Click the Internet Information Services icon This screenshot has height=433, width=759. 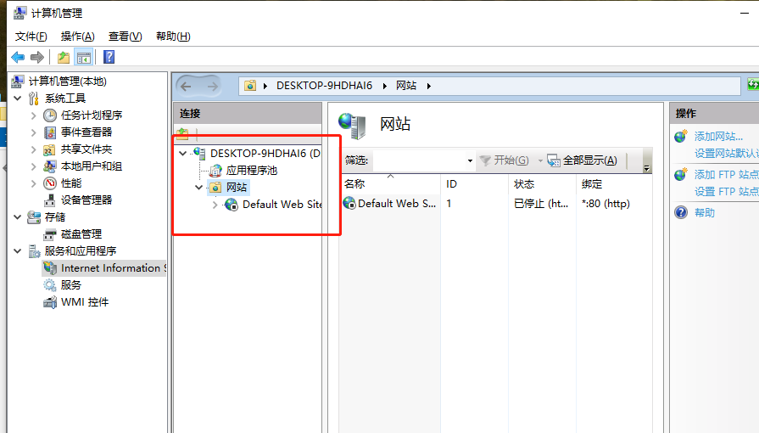[50, 268]
